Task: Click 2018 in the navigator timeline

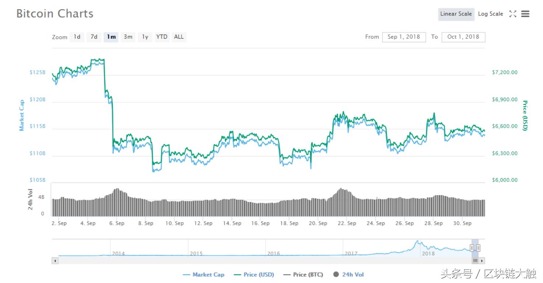Action: (x=428, y=254)
